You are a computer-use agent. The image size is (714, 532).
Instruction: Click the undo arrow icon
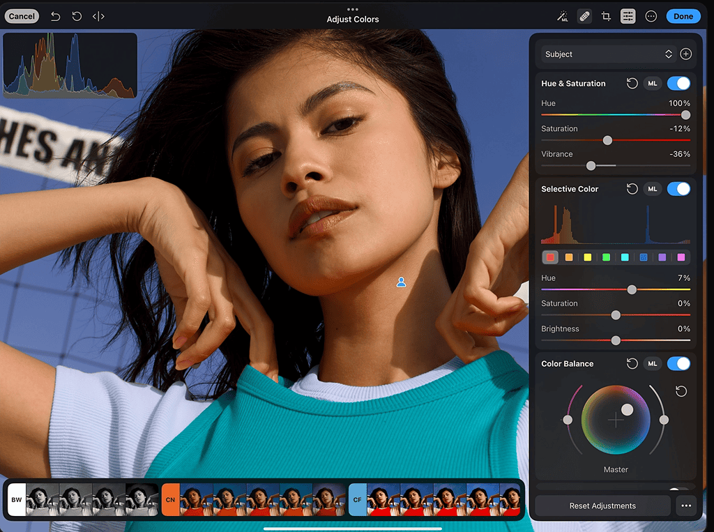[x=55, y=17]
